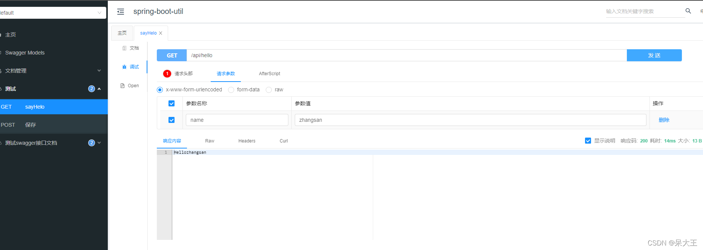
Task: Open the 请求头部 tab
Action: pyautogui.click(x=184, y=74)
